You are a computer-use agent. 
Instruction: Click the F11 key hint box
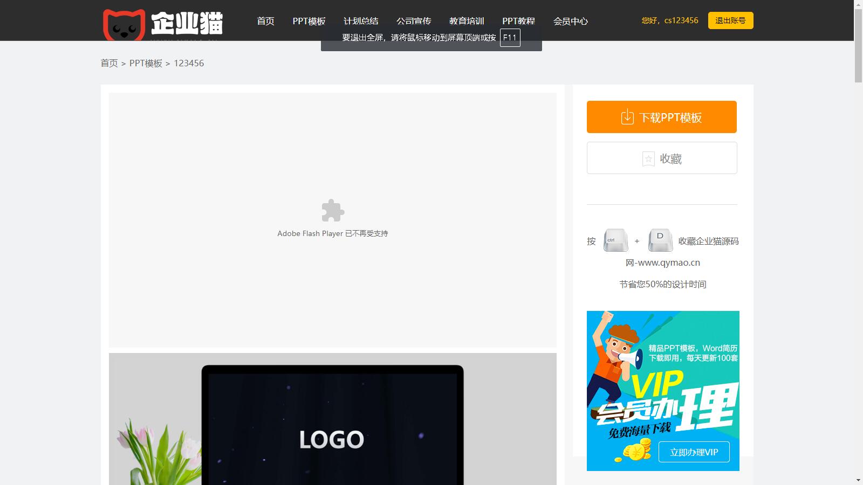tap(510, 38)
